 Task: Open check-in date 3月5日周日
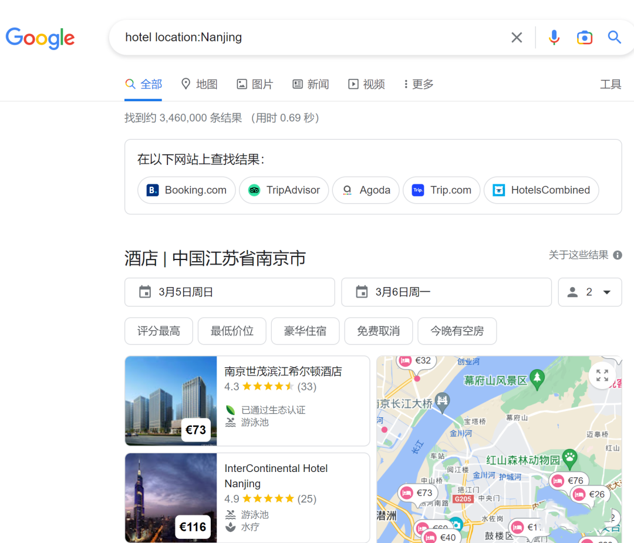[x=230, y=292]
